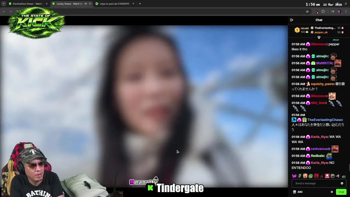The width and height of the screenshot is (350, 197).
Task: Close the BlackAssDave Stream tab
Action: pos(46,4)
